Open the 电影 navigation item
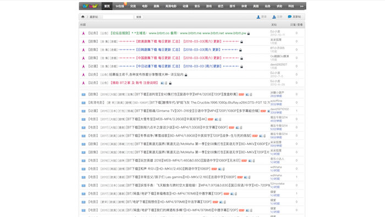 (x=145, y=6)
